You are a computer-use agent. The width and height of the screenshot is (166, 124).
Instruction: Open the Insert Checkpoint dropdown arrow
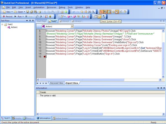click(x=65, y=16)
